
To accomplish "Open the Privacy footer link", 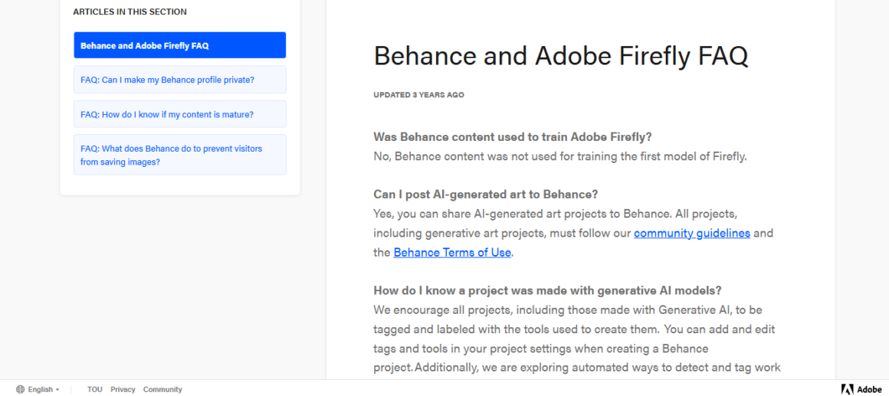I will 123,389.
